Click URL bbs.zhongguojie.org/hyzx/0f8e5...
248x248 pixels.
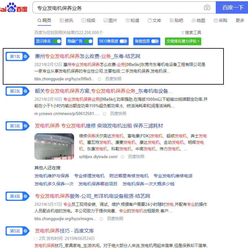[64, 79]
